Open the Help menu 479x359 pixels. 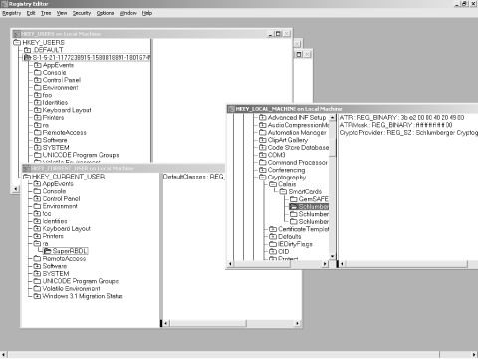pos(147,13)
